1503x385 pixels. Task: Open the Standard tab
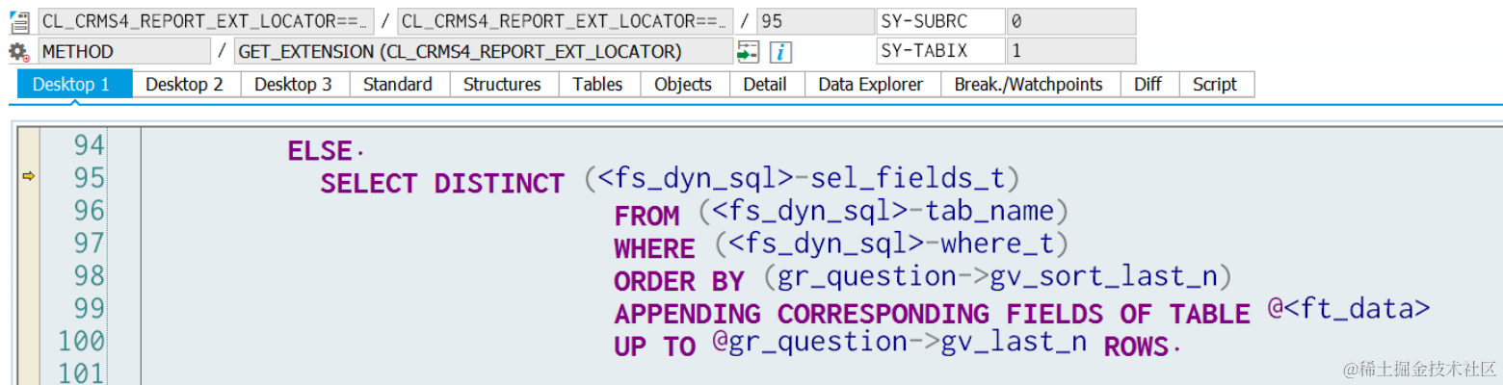[398, 85]
